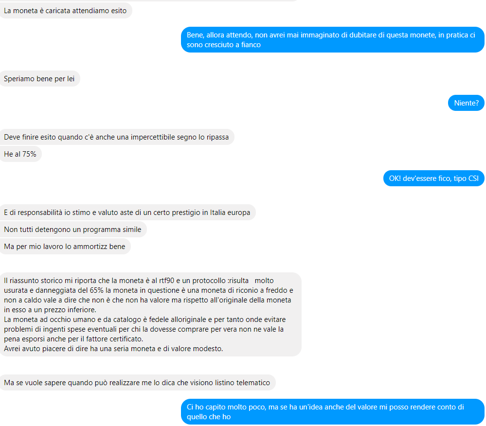Click the text 'sono cresciuto a fianco'
Image resolution: width=486 pixels, height=426 pixels.
click(223, 45)
